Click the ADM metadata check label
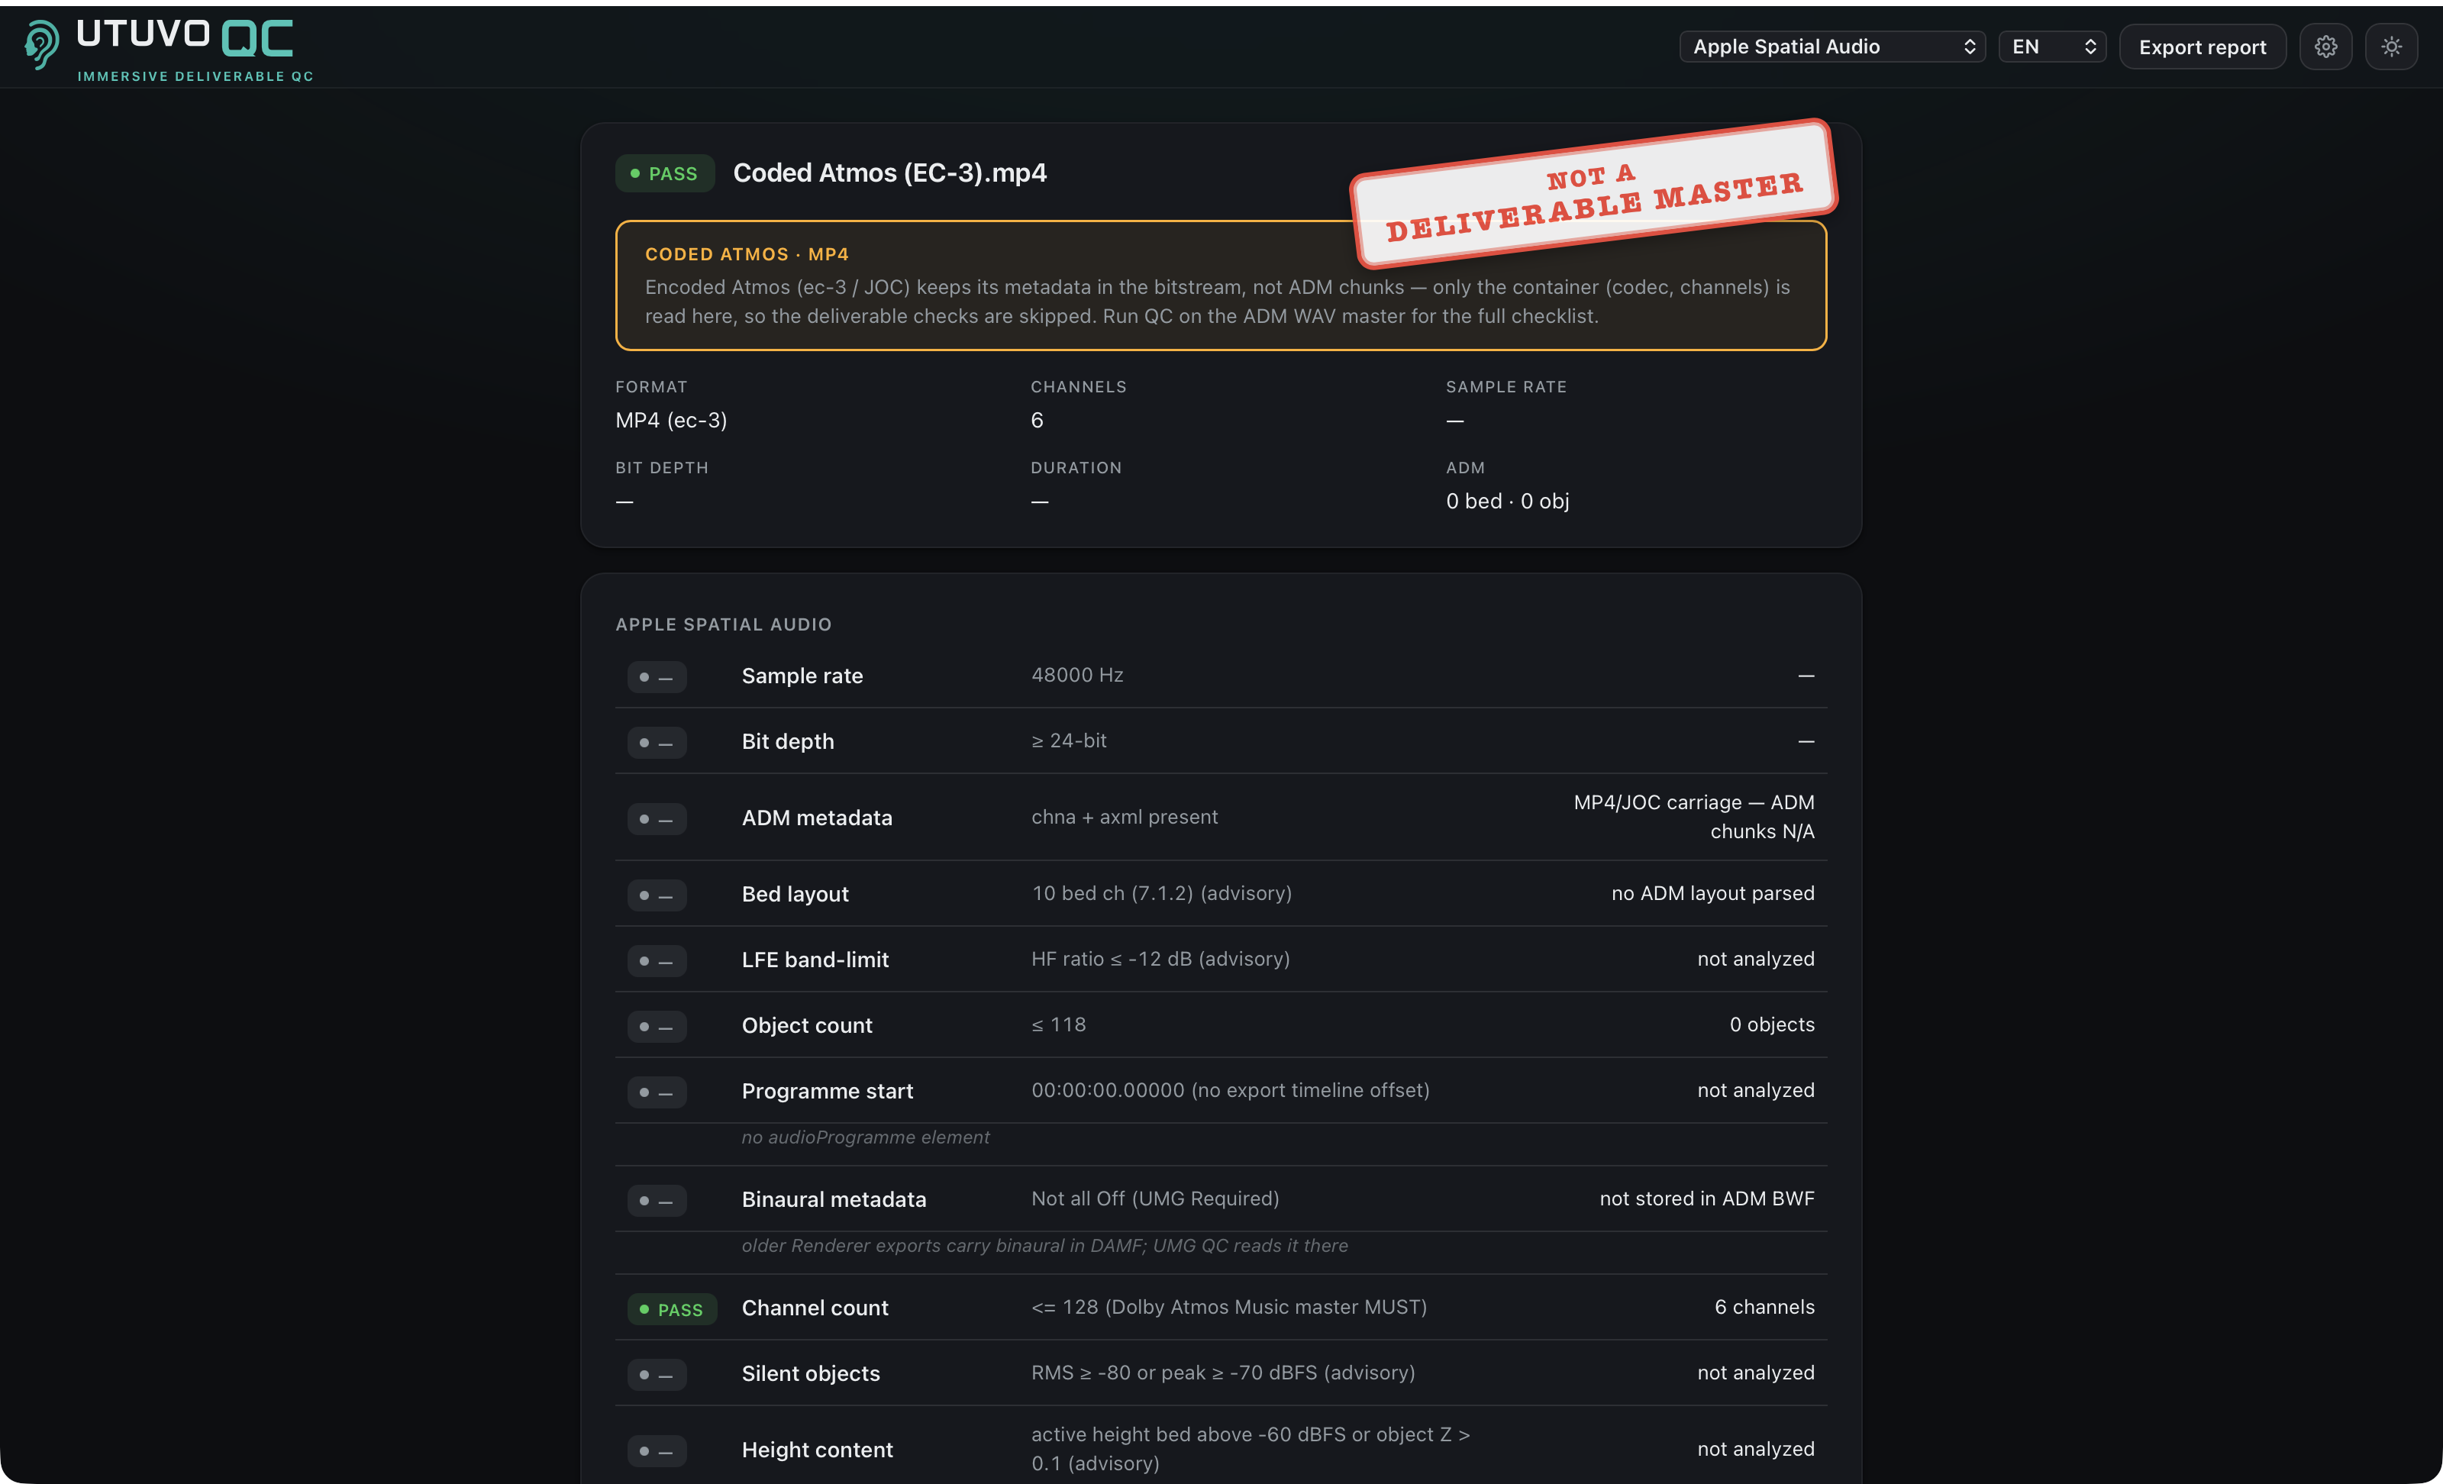Screen dimensions: 2443x1484 (817, 818)
